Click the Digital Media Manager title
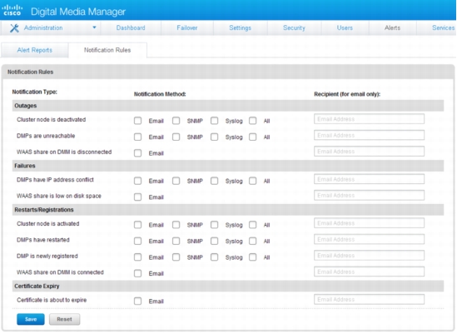The width and height of the screenshot is (457, 334). 78,12
